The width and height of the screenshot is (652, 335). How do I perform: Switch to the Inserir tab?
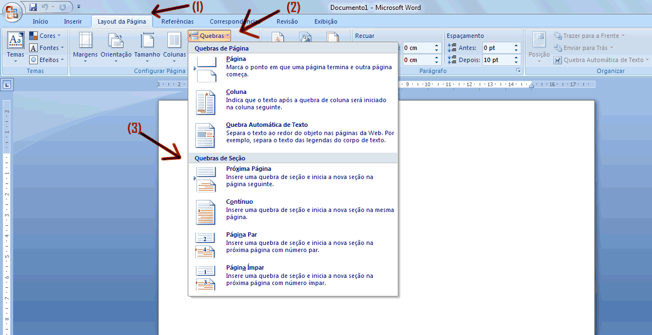tap(73, 21)
